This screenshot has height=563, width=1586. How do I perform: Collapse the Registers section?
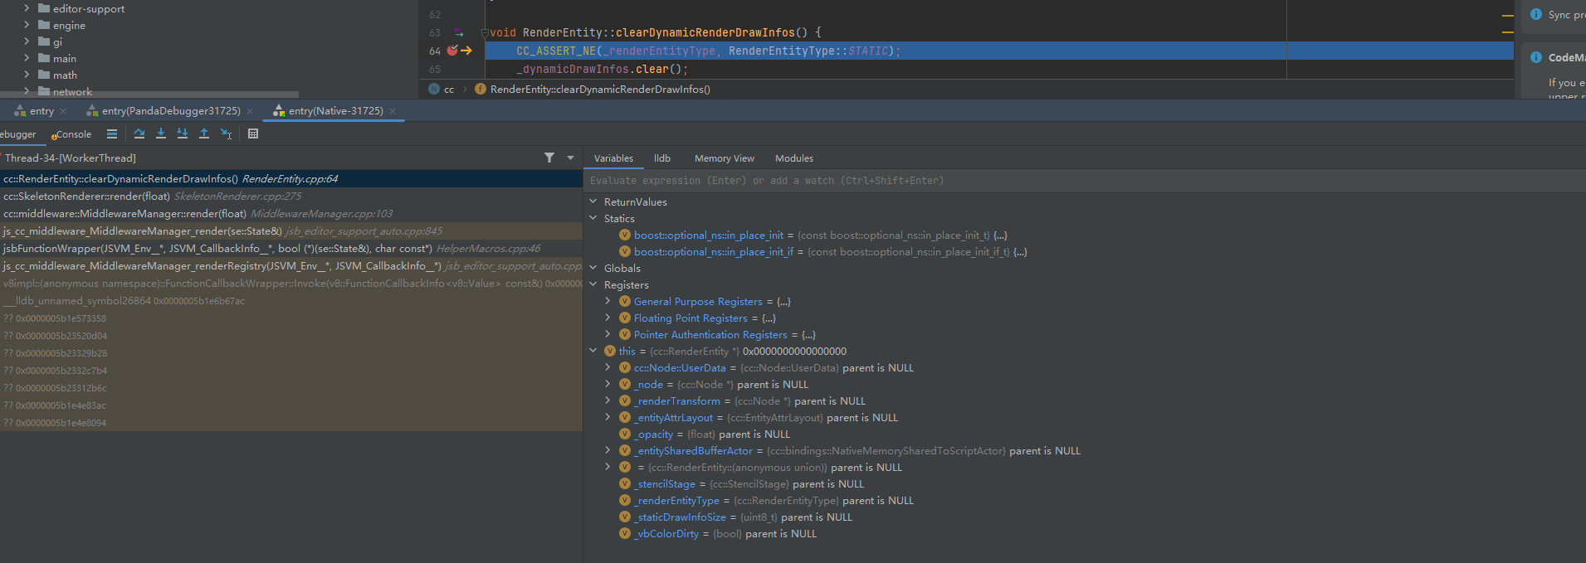coord(593,284)
